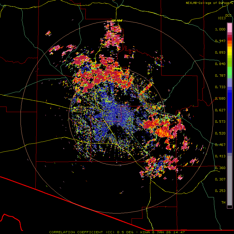Click the 0.253 scale value

click(220, 191)
